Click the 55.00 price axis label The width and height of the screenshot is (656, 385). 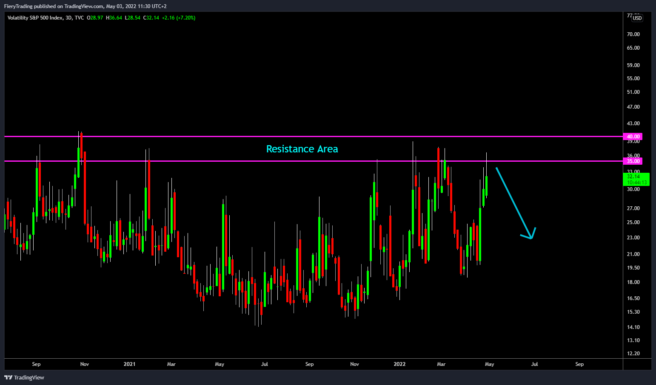(633, 79)
